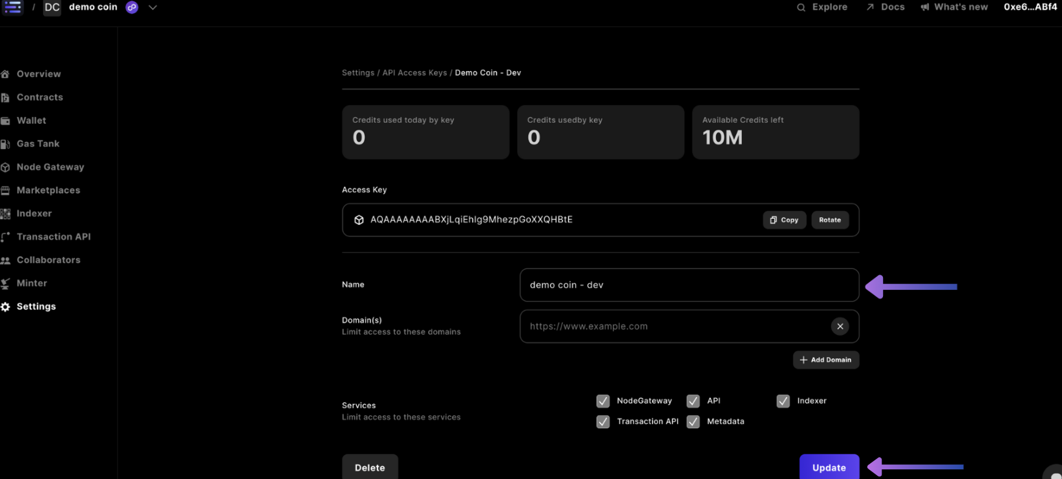
Task: Rotate the access key
Action: point(829,220)
